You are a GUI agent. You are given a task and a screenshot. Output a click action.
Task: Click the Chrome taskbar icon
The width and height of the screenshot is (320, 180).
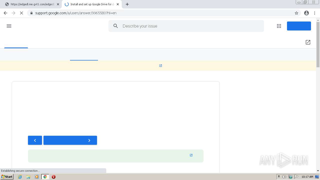(45, 177)
